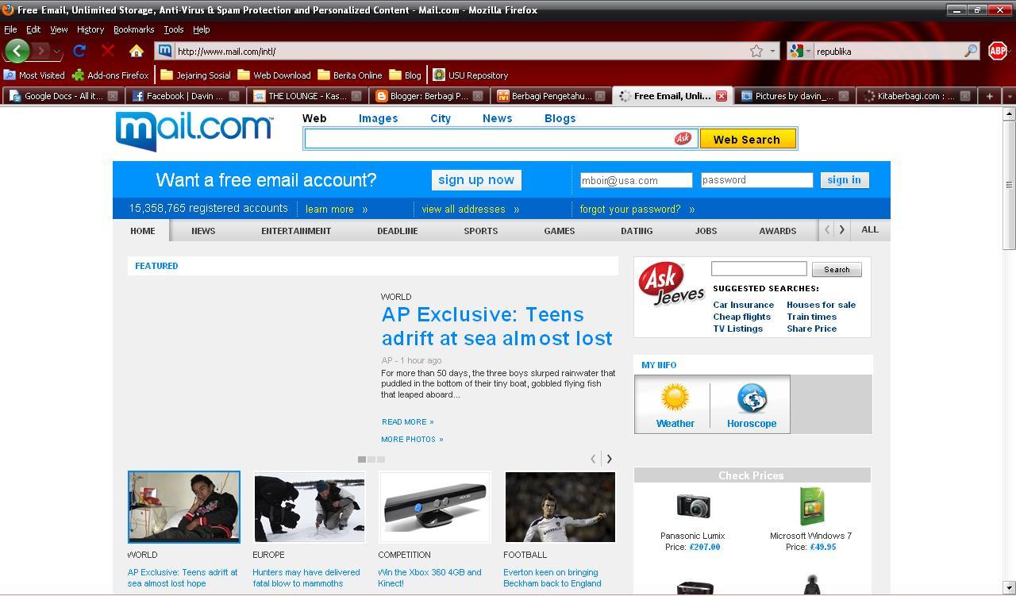Open a new tab with the plus button
This screenshot has height=596, width=1016.
click(x=989, y=96)
